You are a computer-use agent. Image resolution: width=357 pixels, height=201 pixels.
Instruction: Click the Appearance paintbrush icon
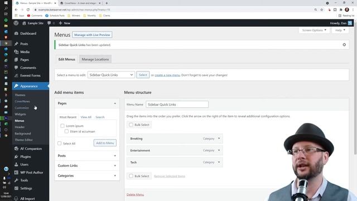coord(16,86)
